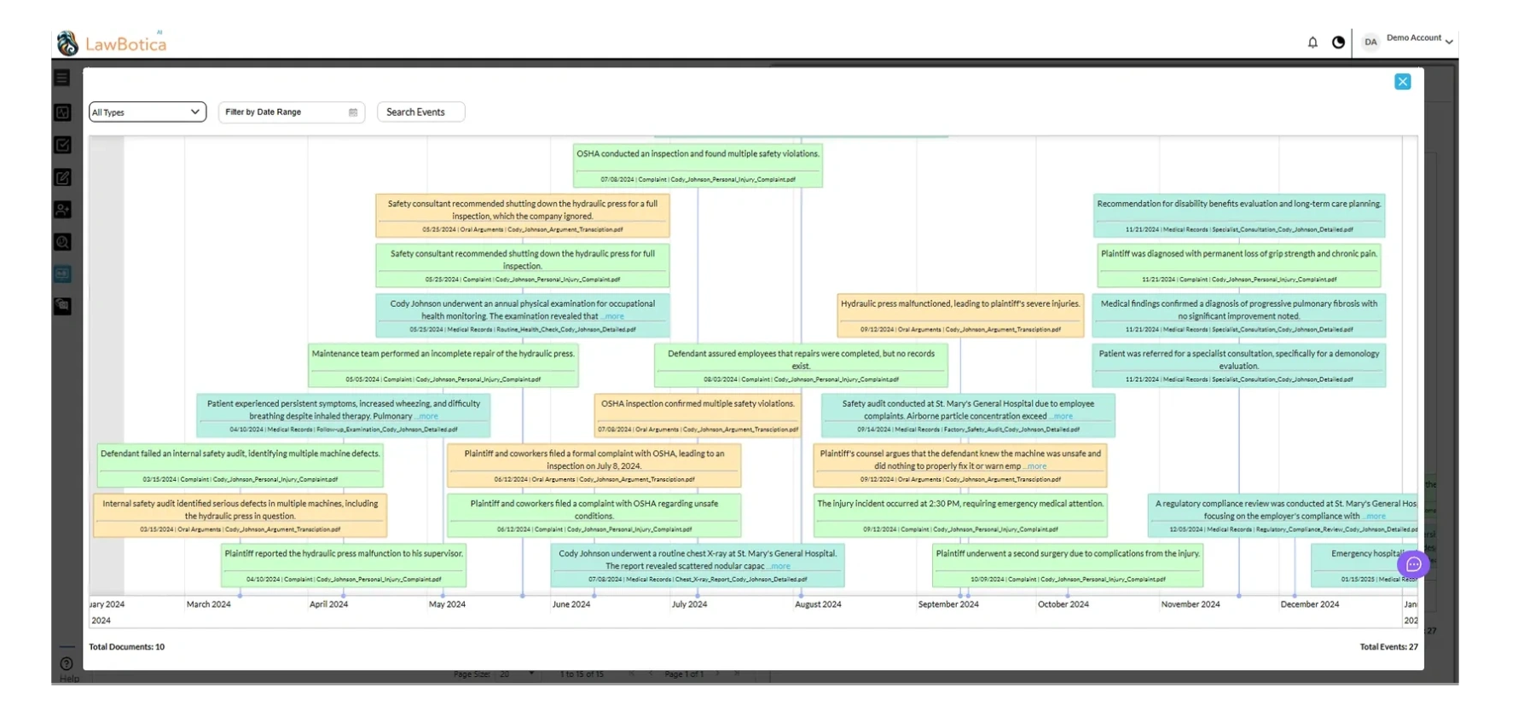Click the edit pencil sidebar icon
Viewport: 1518px width, 705px height.
tap(62, 177)
